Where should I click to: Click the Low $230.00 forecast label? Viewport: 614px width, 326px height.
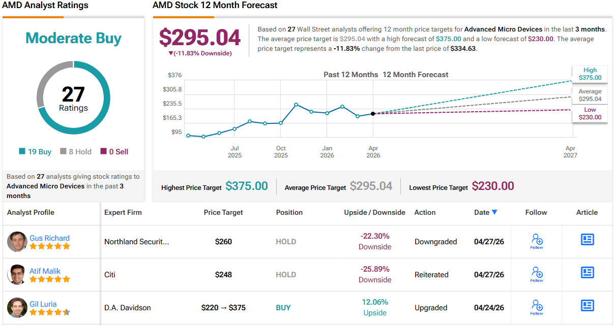click(x=590, y=114)
